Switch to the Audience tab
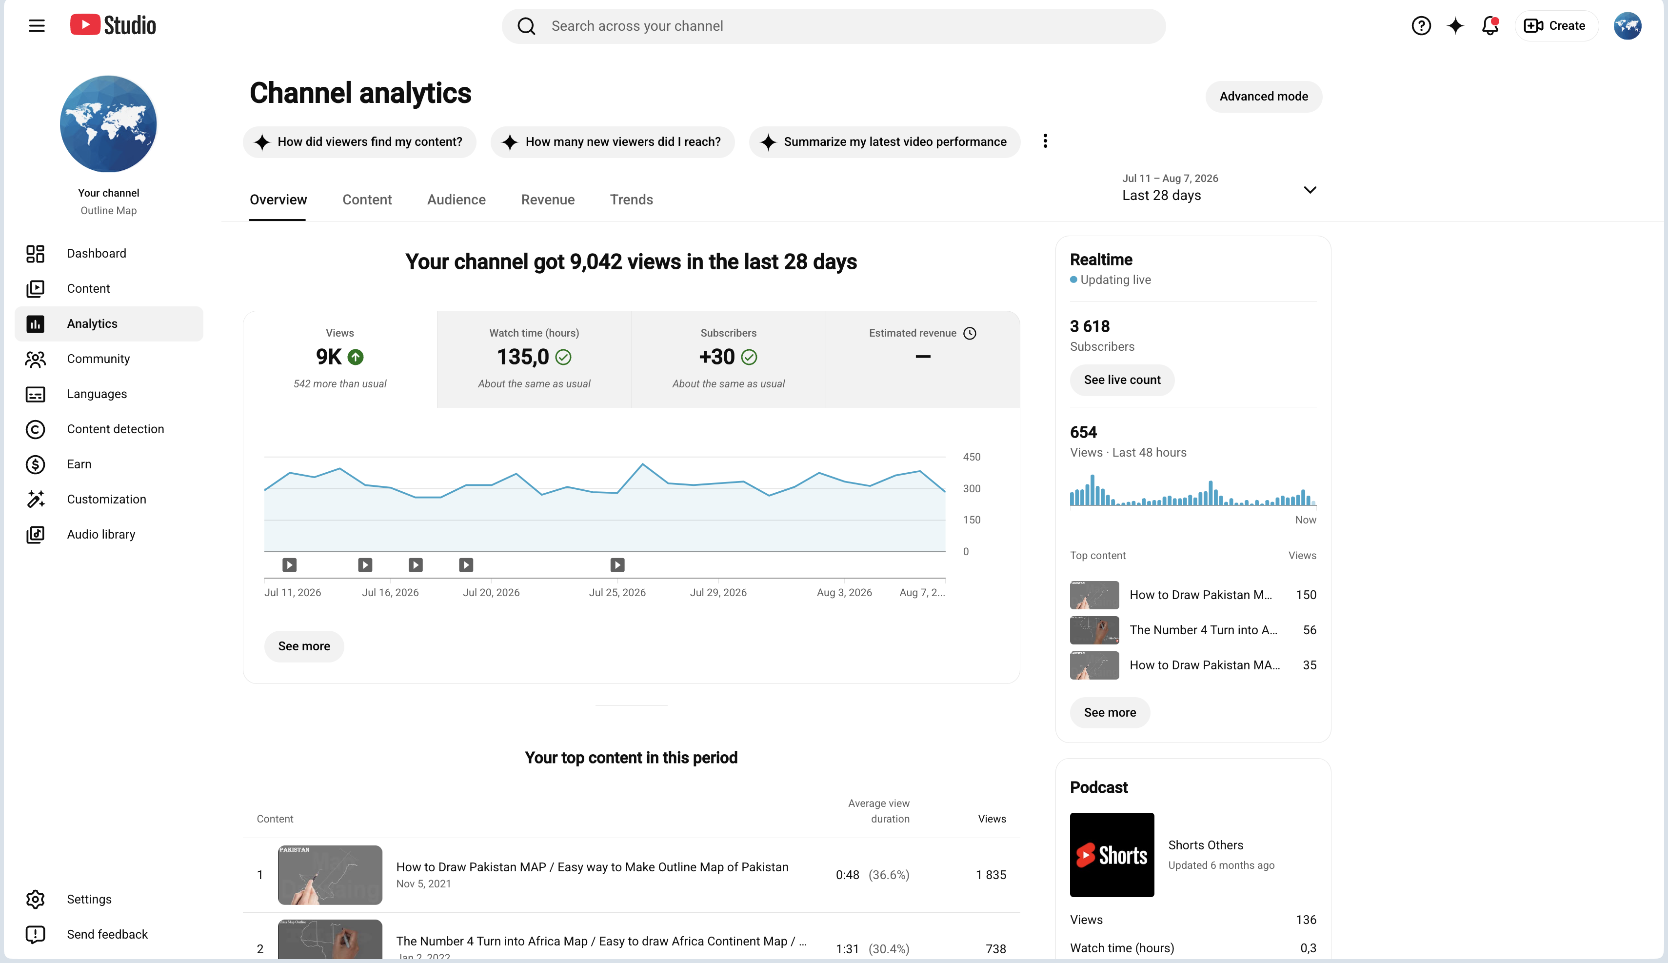This screenshot has width=1668, height=963. point(456,200)
